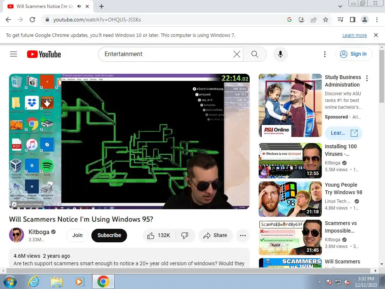The image size is (385, 289).
Task: Run search with the magnifier button
Action: 255,54
